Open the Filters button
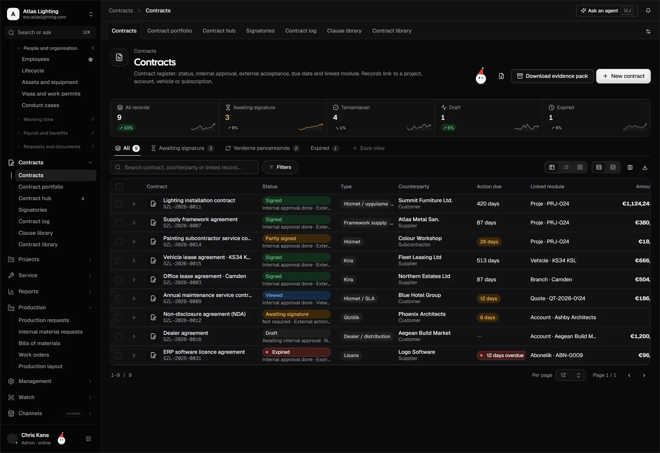660x453 pixels. tap(280, 167)
